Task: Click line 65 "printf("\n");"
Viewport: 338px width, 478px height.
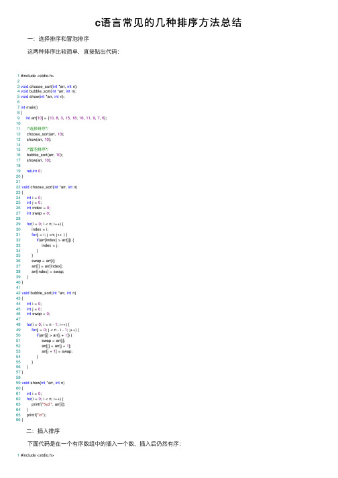Action: (36, 415)
